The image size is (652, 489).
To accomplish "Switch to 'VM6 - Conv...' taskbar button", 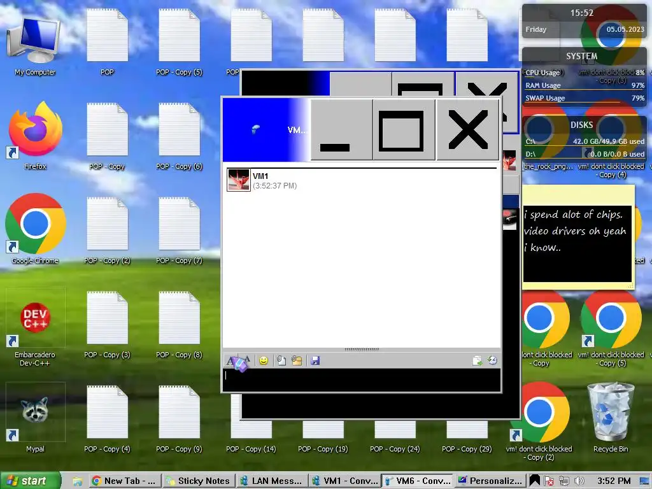I will click(418, 481).
